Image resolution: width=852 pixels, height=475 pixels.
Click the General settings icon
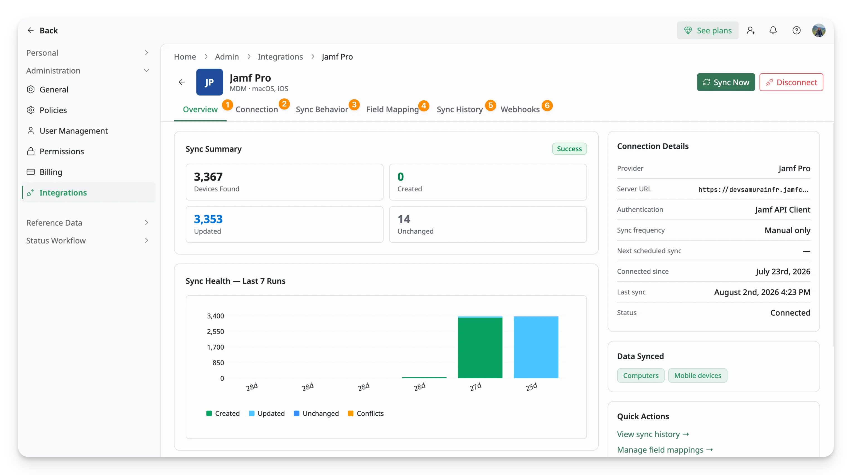coord(31,89)
